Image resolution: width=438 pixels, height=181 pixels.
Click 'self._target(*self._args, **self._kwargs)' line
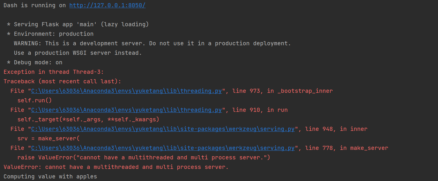88,120
